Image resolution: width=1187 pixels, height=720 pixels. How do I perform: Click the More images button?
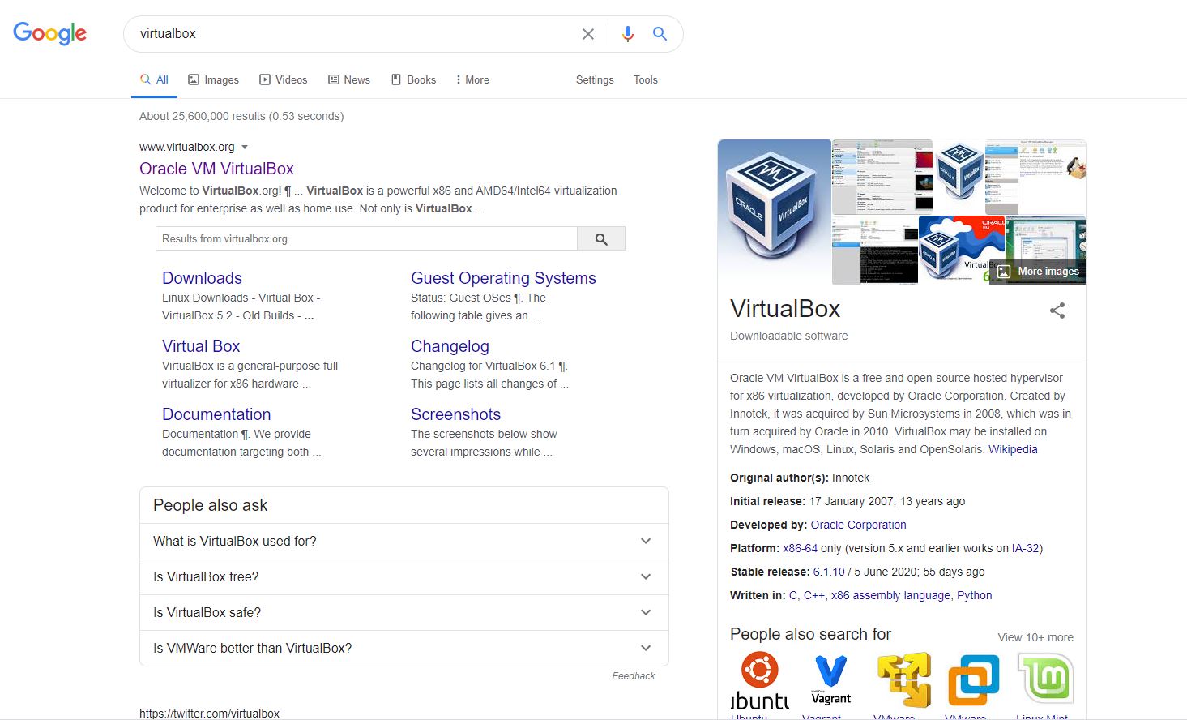click(x=1038, y=272)
